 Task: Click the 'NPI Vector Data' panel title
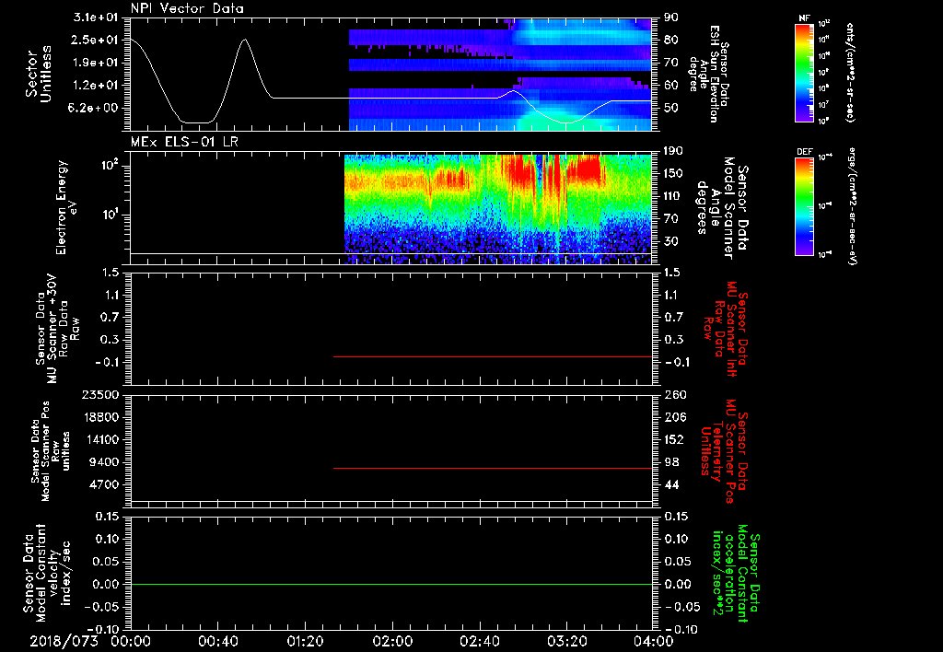tap(188, 8)
